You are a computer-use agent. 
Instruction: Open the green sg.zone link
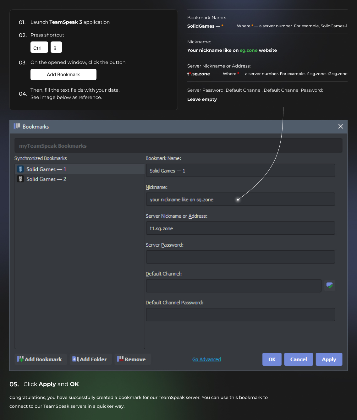[x=249, y=50]
